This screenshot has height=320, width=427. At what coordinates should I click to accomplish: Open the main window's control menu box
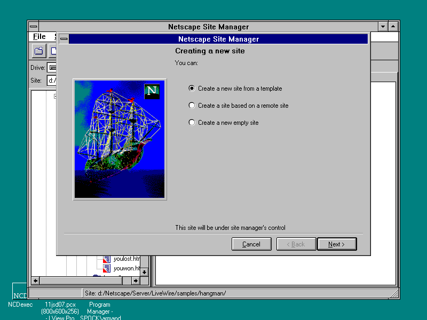click(x=34, y=27)
